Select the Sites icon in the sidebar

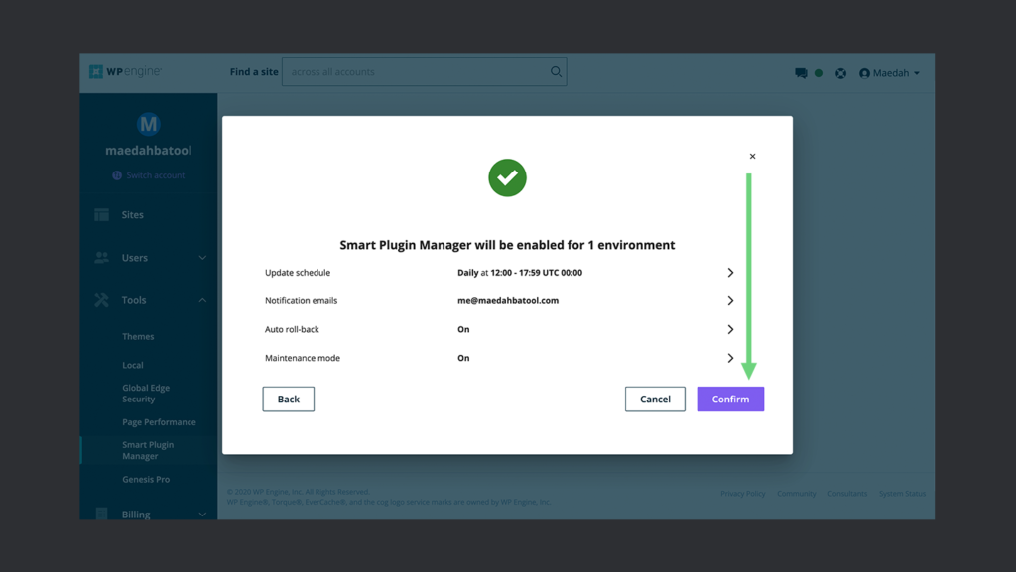pyautogui.click(x=102, y=214)
